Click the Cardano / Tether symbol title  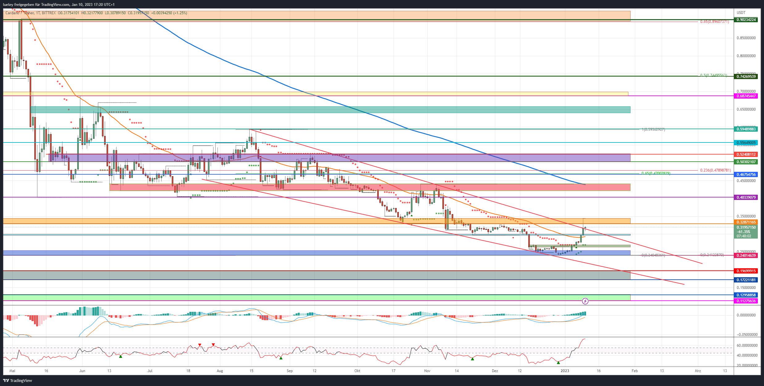[x=20, y=13]
